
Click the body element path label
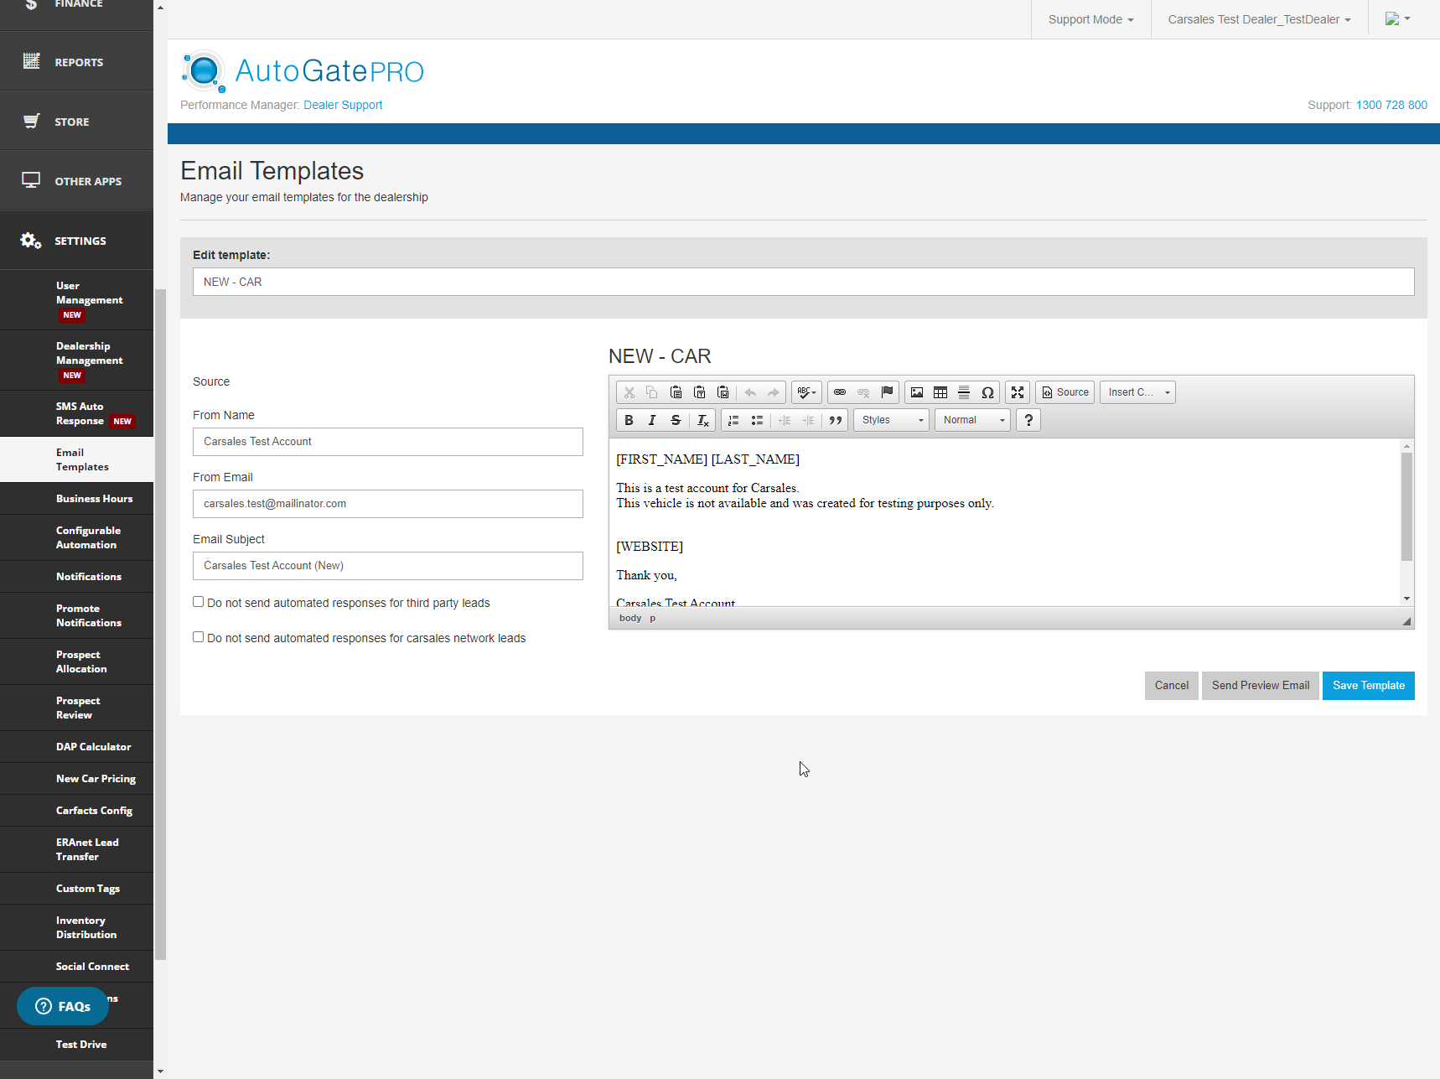pos(630,618)
